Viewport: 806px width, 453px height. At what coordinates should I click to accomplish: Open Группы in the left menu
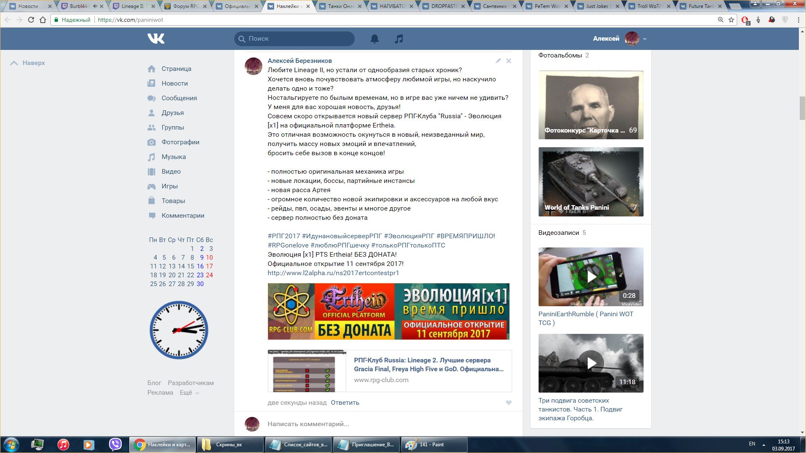[173, 128]
